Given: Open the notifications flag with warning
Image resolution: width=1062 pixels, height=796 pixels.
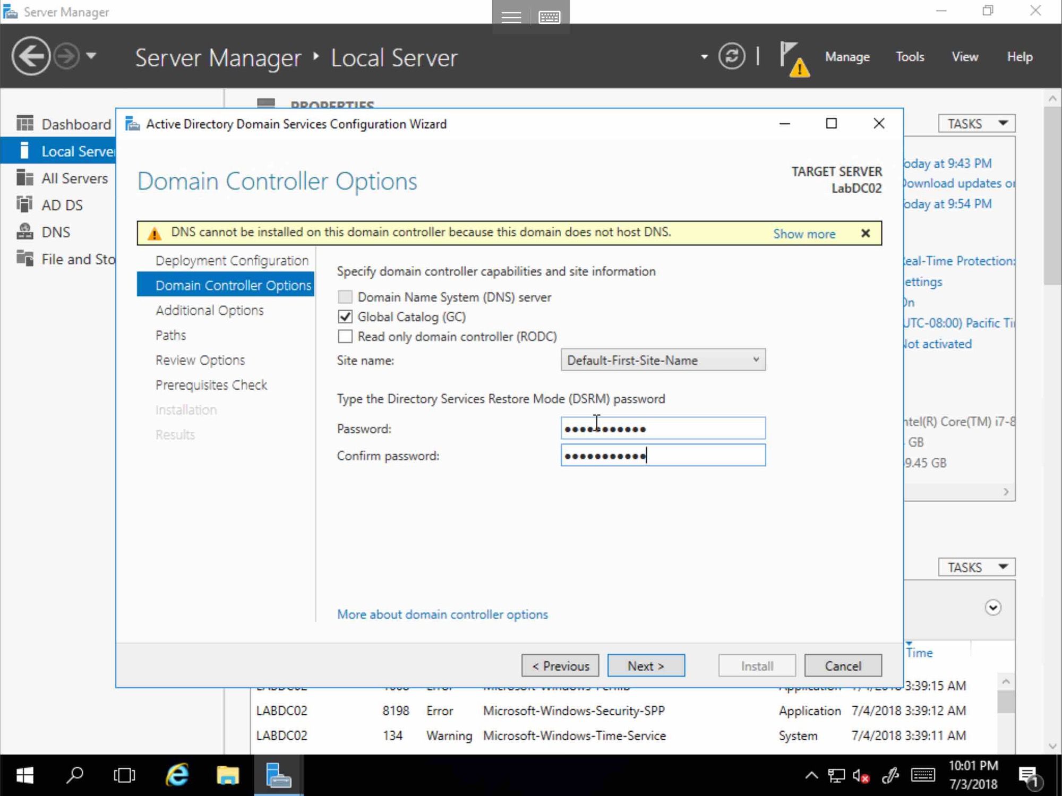Looking at the screenshot, I should (x=794, y=59).
